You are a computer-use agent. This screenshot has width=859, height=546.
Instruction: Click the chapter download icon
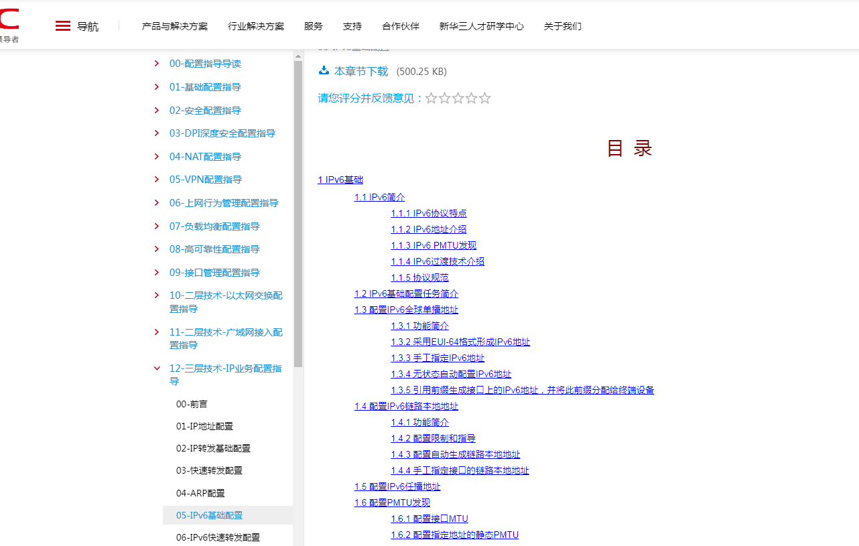pyautogui.click(x=324, y=70)
